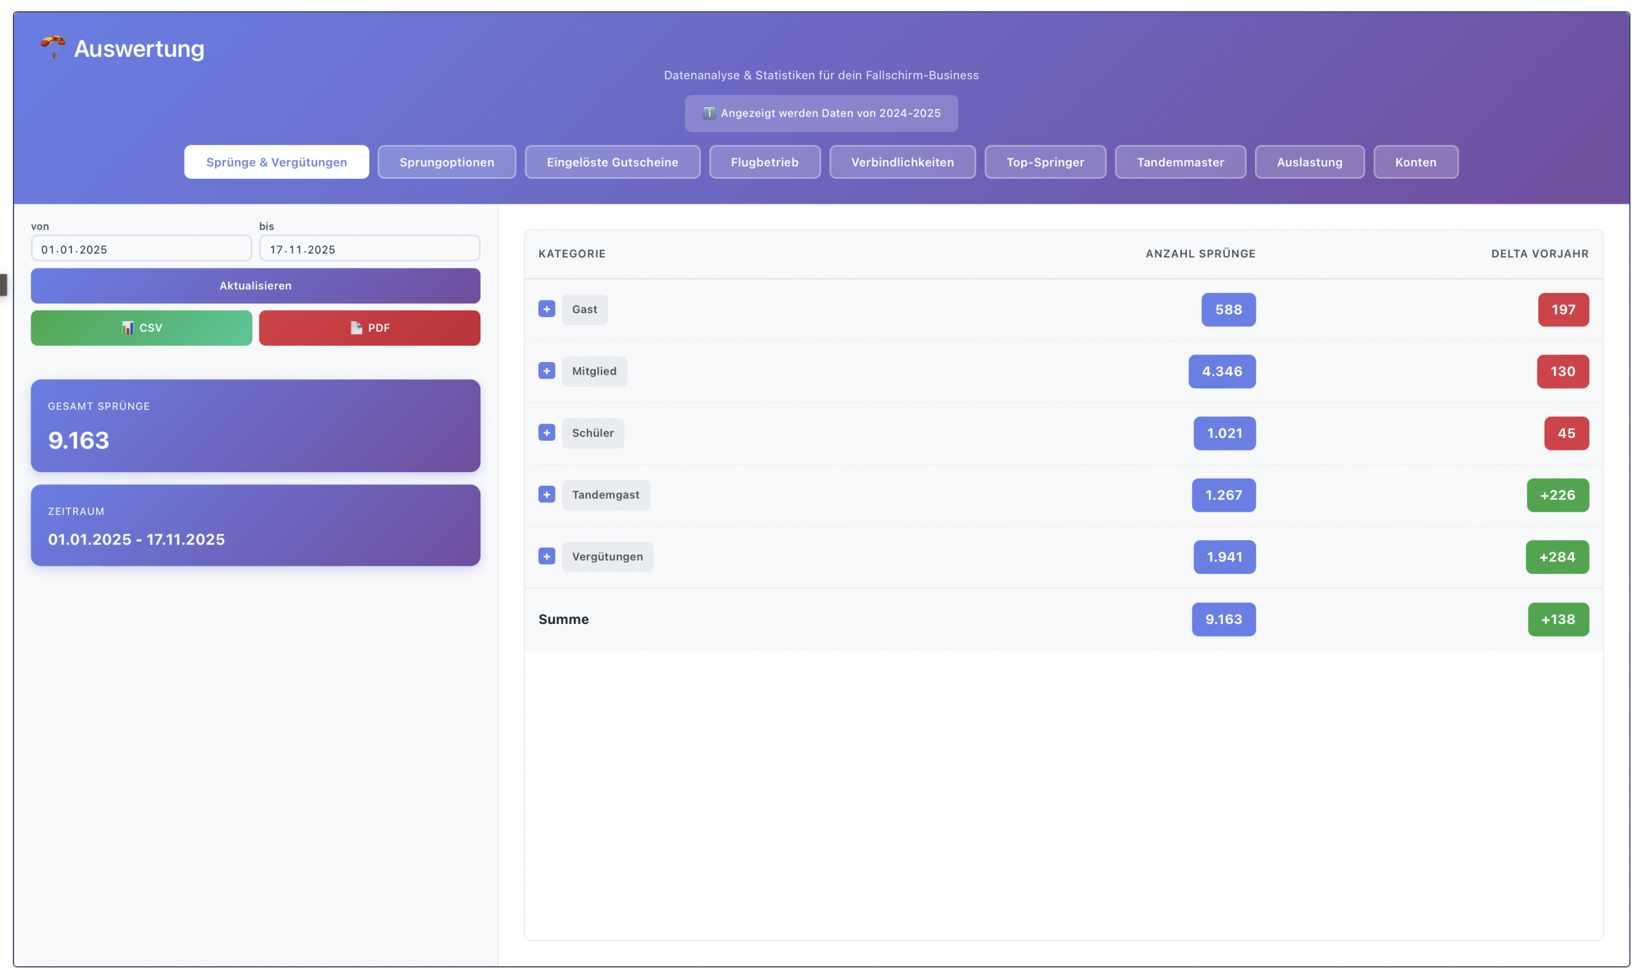
Task: Expand the Mitglied category row
Action: click(x=546, y=372)
